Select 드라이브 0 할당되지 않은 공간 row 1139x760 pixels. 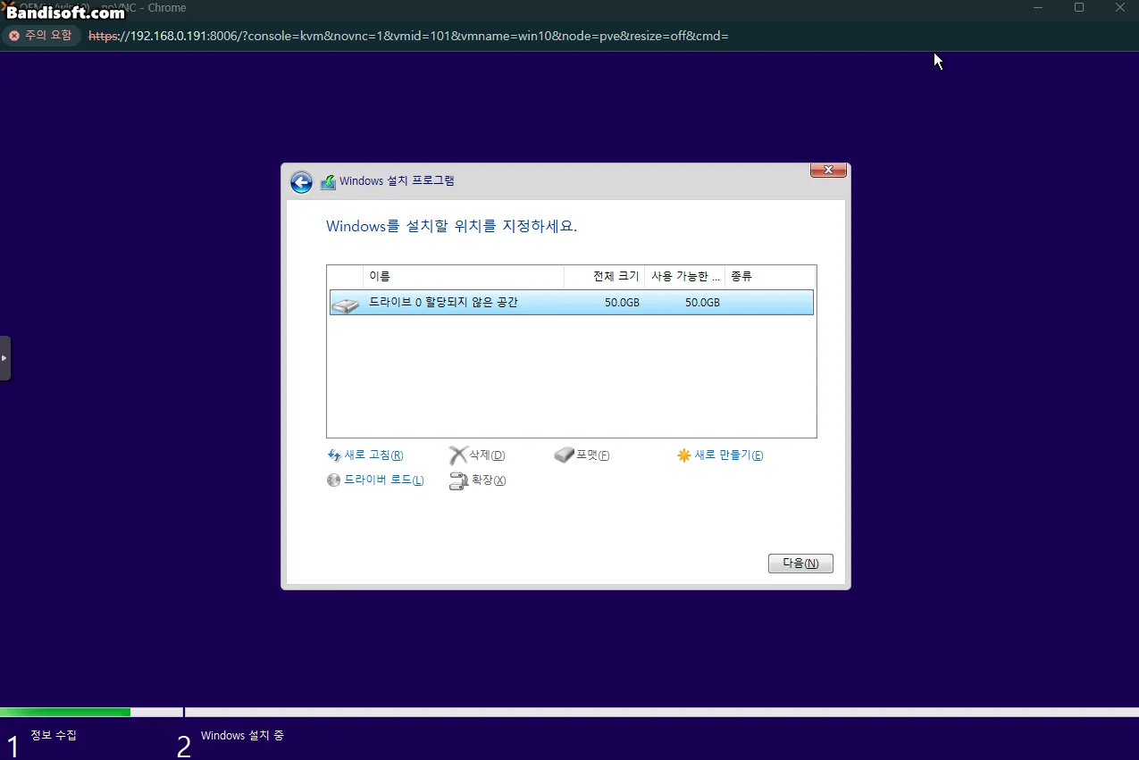pos(572,303)
